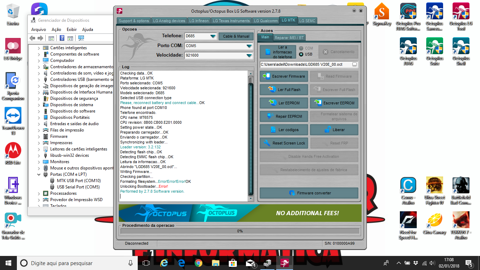This screenshot has height=270, width=480.
Task: Open Ação menu in Device Manager
Action: [x=56, y=30]
